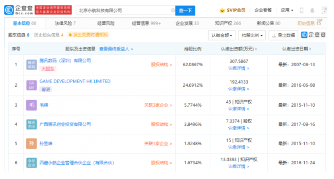
Task: Clear the search box with the X icon
Action: tap(173, 10)
